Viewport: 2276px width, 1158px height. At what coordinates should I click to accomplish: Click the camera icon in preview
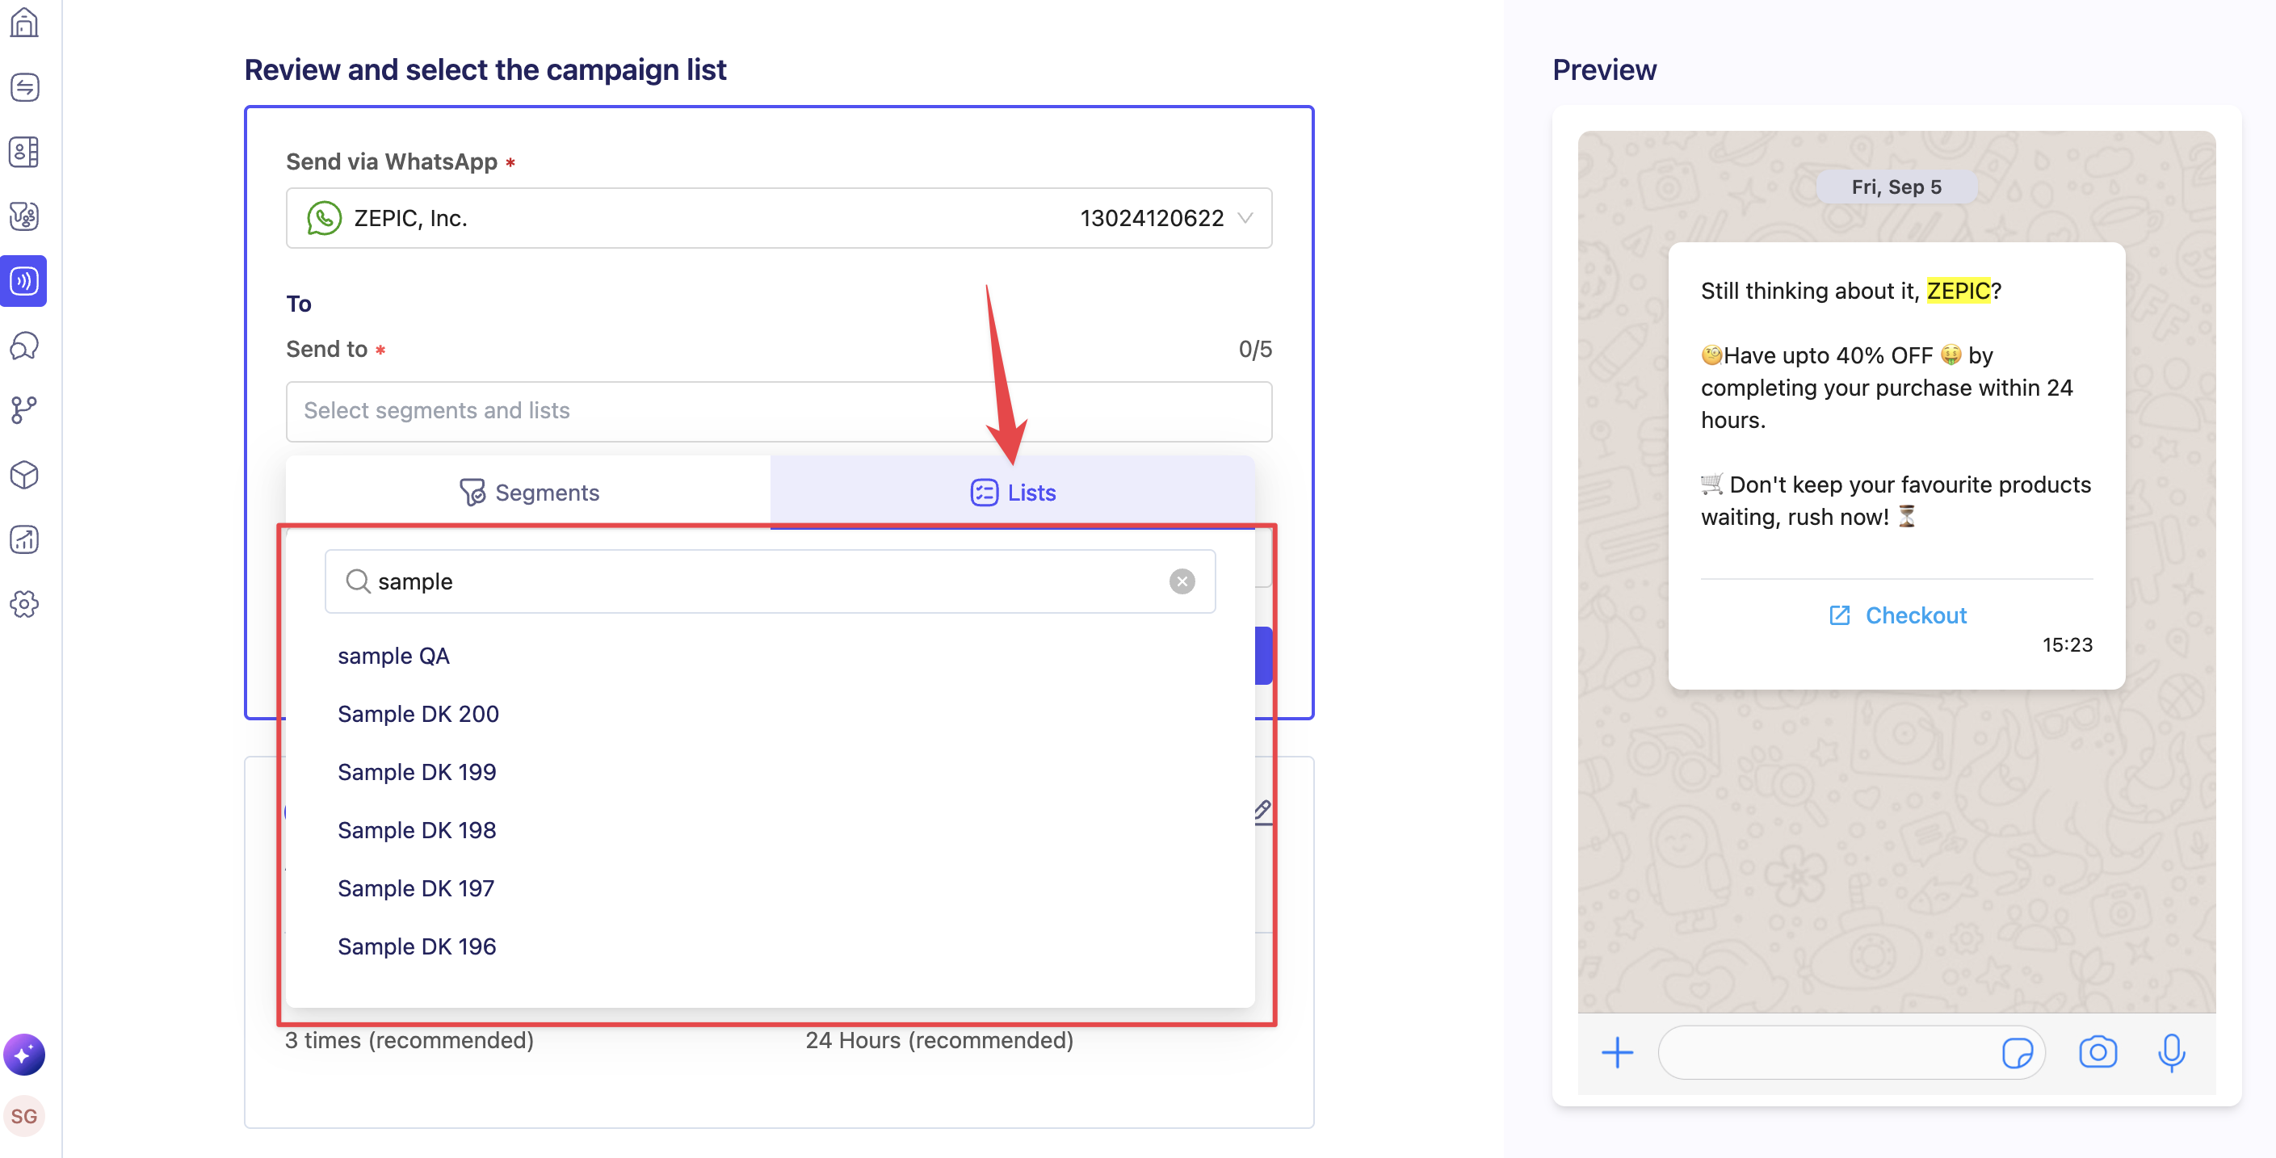(x=2098, y=1052)
